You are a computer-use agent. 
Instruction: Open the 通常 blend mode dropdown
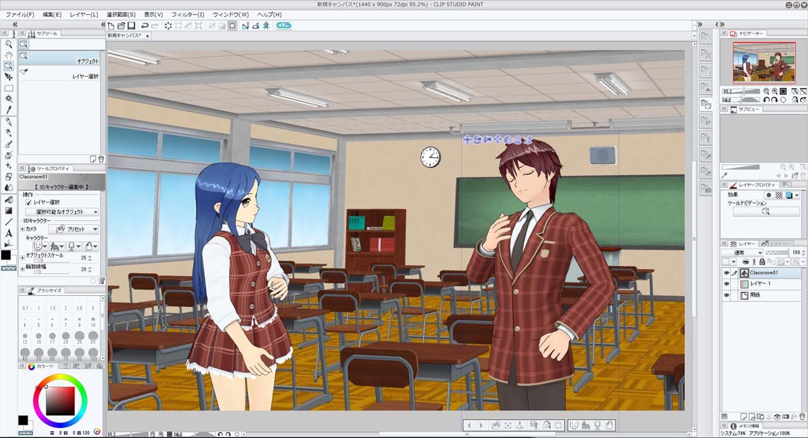pyautogui.click(x=741, y=252)
